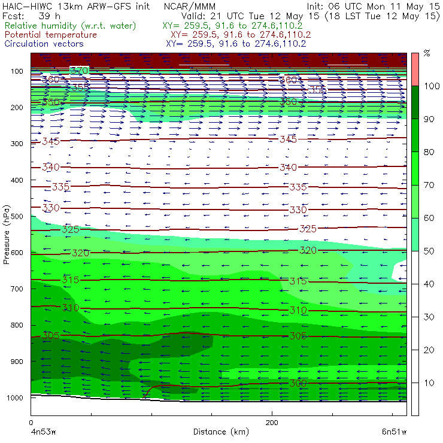Click the blue 'Circulation vectors' legend label
The width and height of the screenshot is (443, 443).
44,44
